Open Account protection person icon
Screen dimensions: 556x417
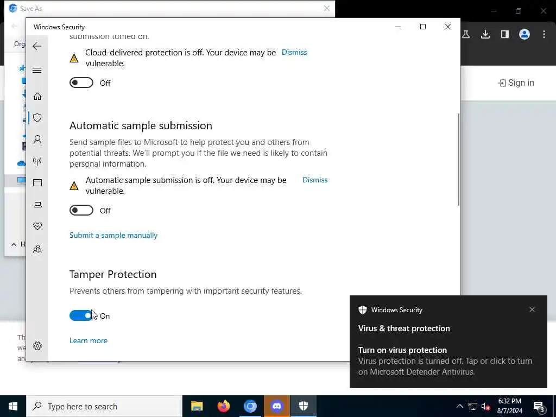(37, 140)
